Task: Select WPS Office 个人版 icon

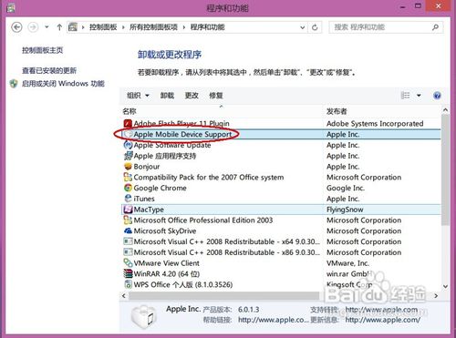Action: (x=128, y=284)
